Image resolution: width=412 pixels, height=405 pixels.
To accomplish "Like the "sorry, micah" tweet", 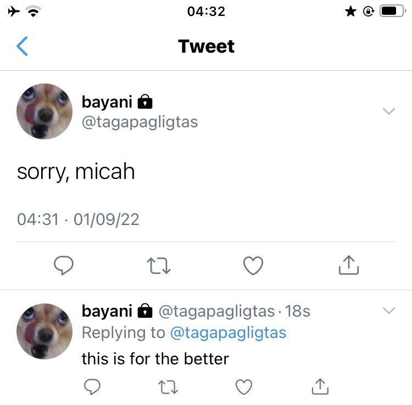I will (x=253, y=266).
